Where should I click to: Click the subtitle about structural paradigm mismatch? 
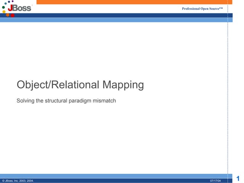(66, 101)
